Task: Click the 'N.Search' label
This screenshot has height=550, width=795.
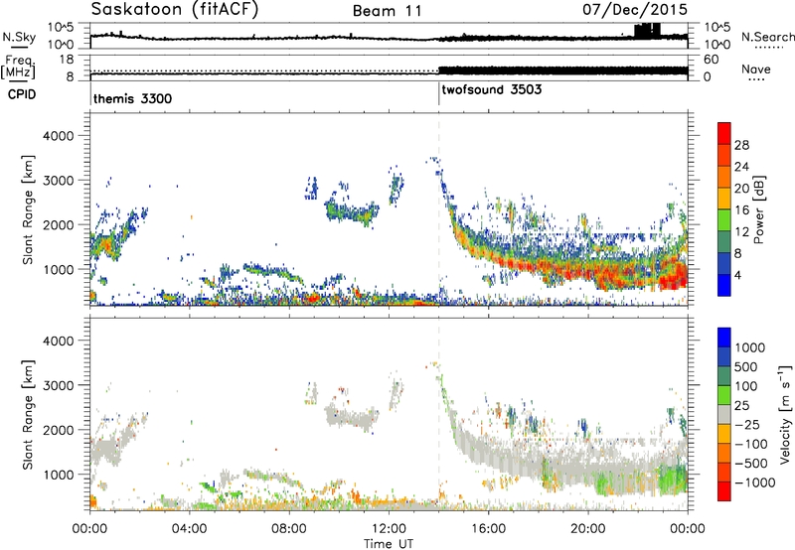Action: [768, 37]
